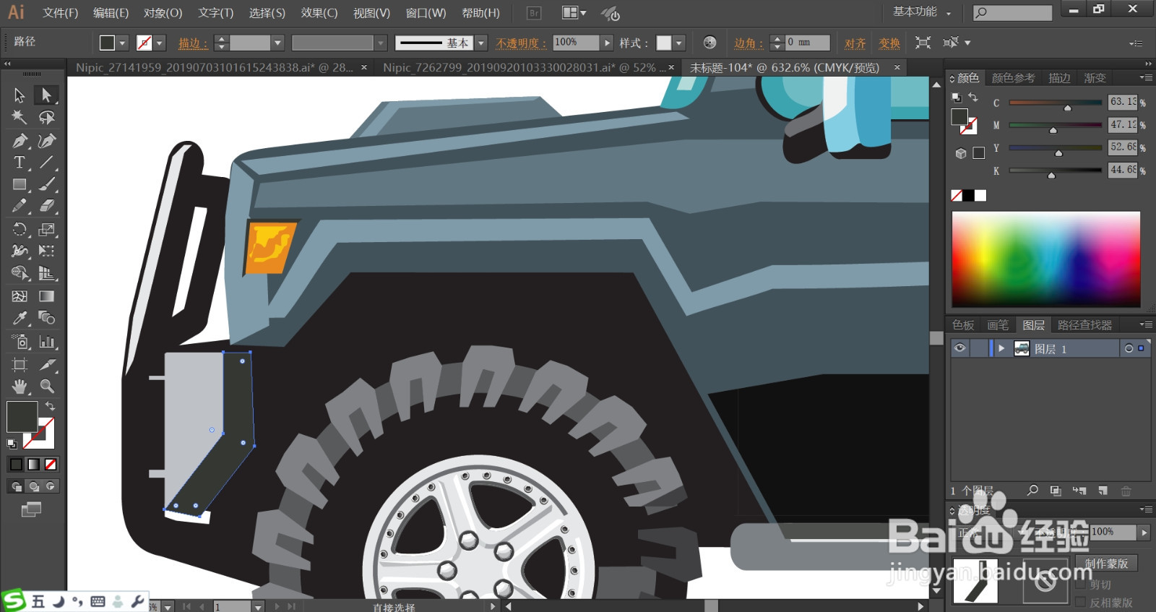This screenshot has height=612, width=1156.
Task: Set paint mode to Gradient in toolbox
Action: [x=33, y=464]
